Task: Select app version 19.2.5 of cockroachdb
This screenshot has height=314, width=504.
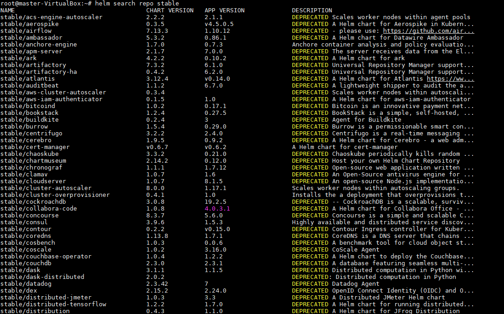Action: coord(216,202)
